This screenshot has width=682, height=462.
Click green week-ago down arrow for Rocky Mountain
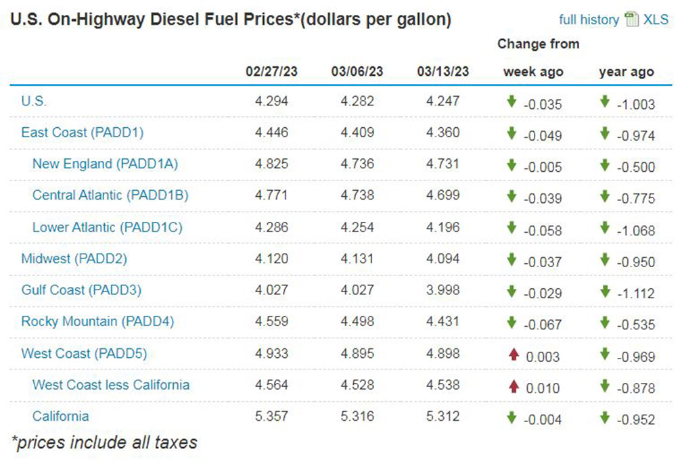512,322
